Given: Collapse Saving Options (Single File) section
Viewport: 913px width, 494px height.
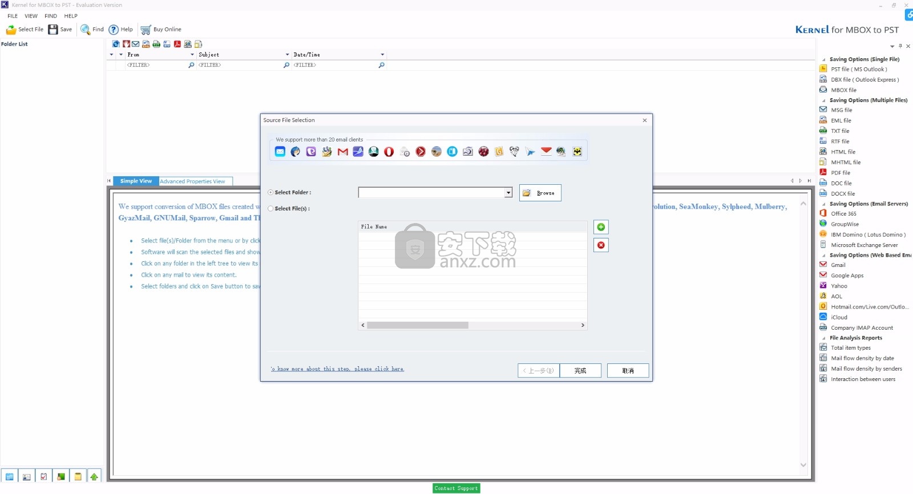Looking at the screenshot, I should 823,59.
